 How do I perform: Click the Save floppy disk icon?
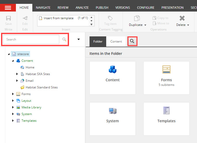8,18
